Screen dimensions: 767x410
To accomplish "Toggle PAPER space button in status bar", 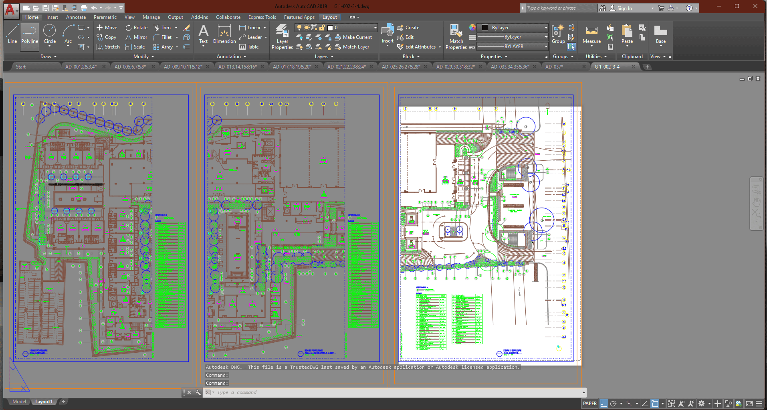I will pyautogui.click(x=589, y=404).
